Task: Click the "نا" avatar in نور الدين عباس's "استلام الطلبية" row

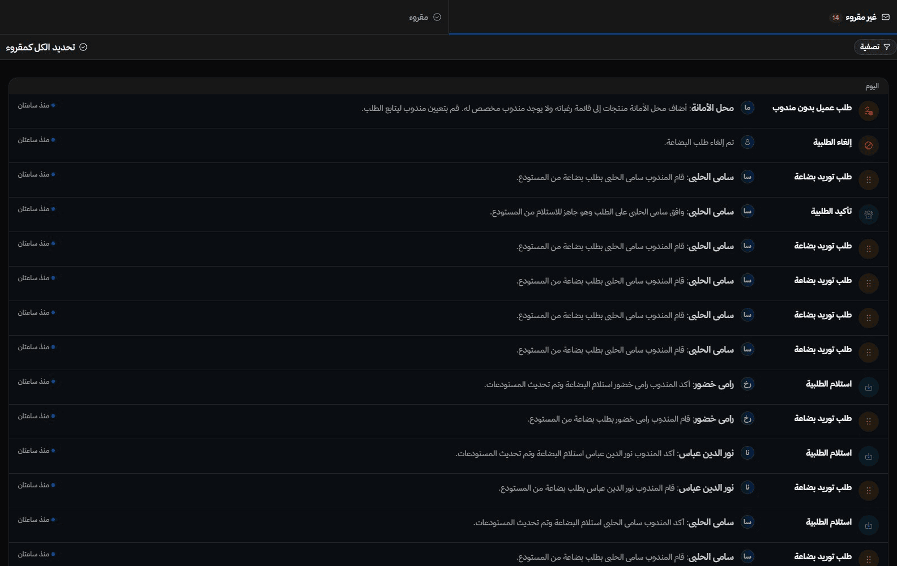Action: 747,453
